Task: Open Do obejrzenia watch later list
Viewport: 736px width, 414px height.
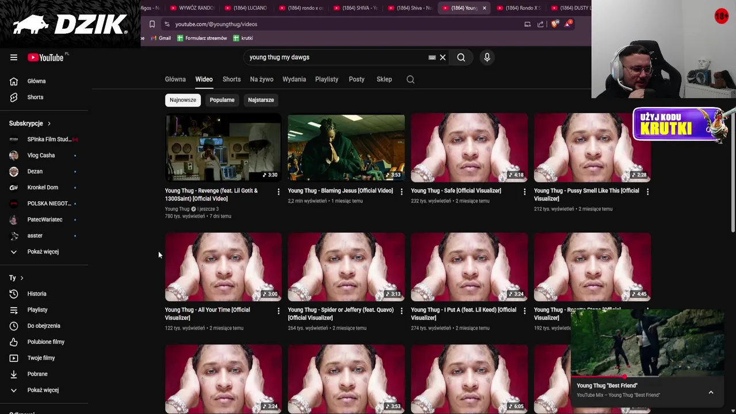Action: (x=44, y=326)
